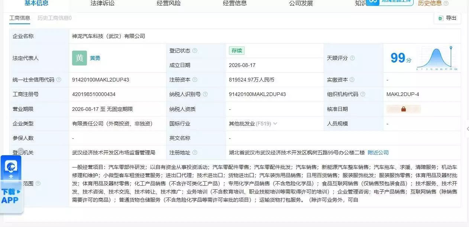
Task: Click enterprise type 有限责任公司（外商投资、非独资）
Action: click(x=112, y=124)
